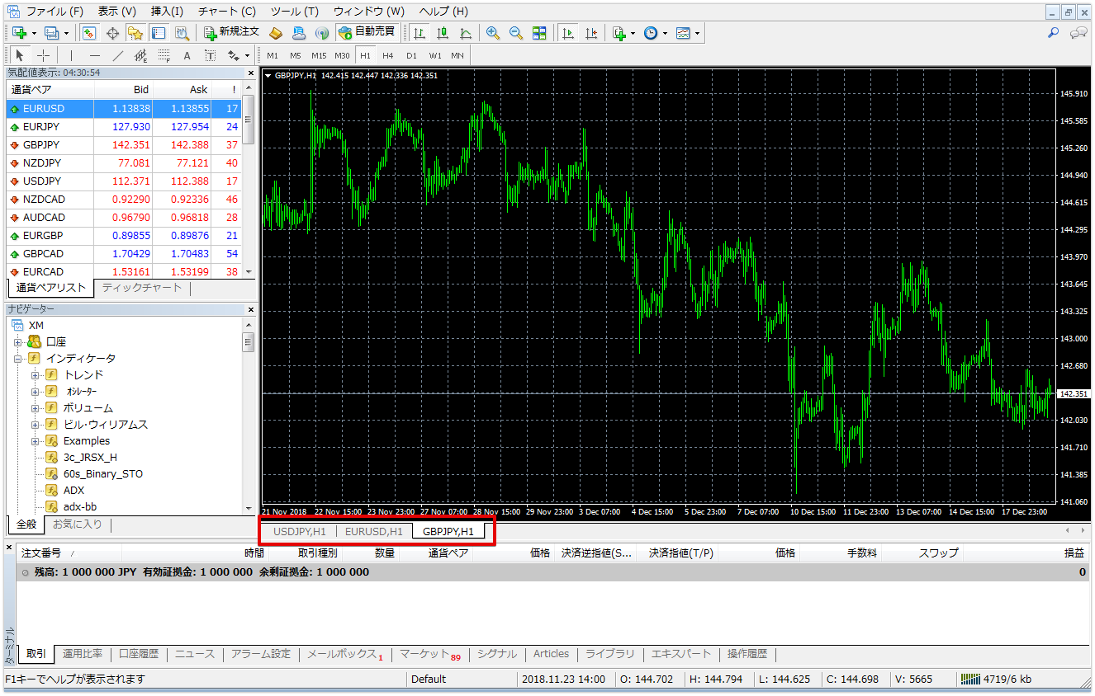Toggle chart auto scroll on
Image resolution: width=1095 pixels, height=696 pixels.
click(567, 33)
